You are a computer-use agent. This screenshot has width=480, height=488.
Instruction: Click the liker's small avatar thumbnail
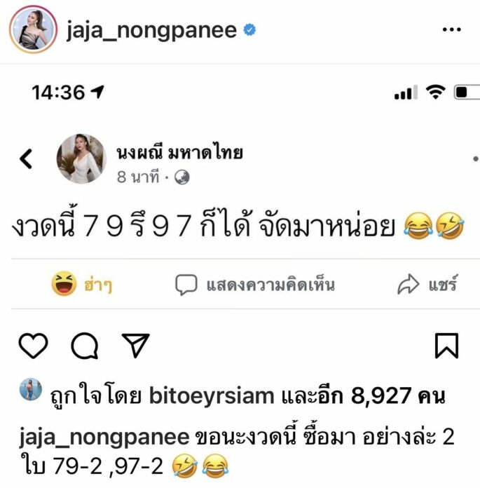[31, 389]
